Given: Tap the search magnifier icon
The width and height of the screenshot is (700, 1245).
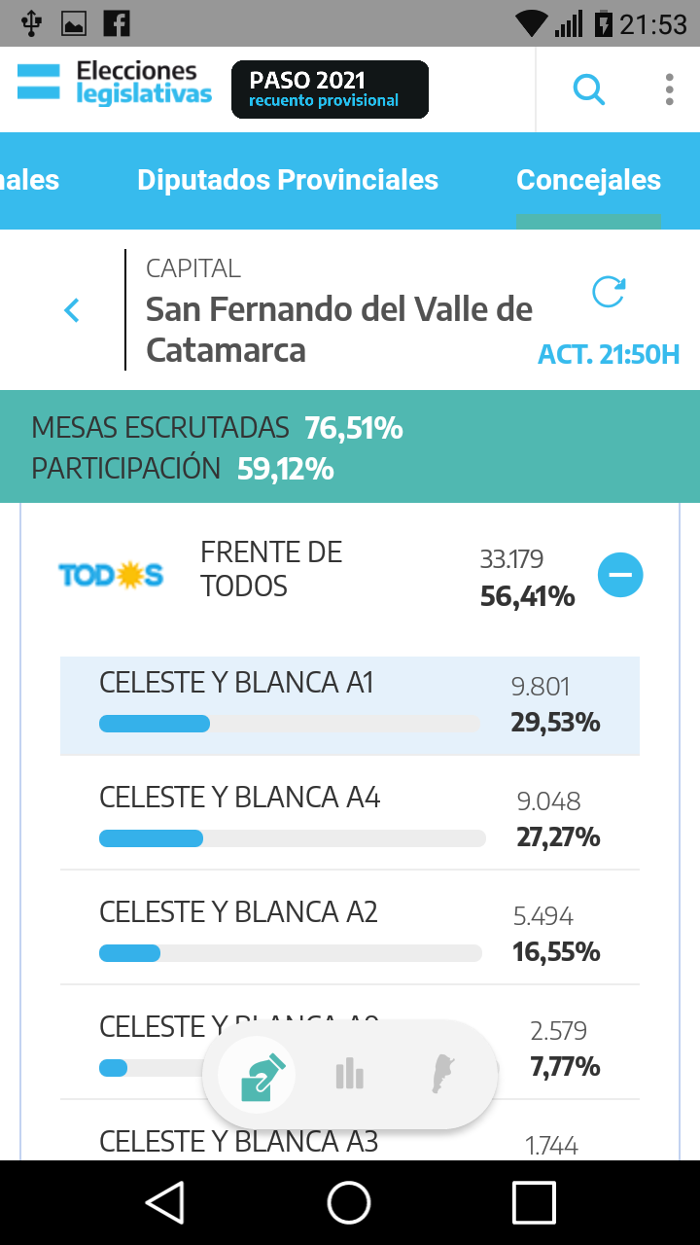Looking at the screenshot, I should [x=588, y=89].
